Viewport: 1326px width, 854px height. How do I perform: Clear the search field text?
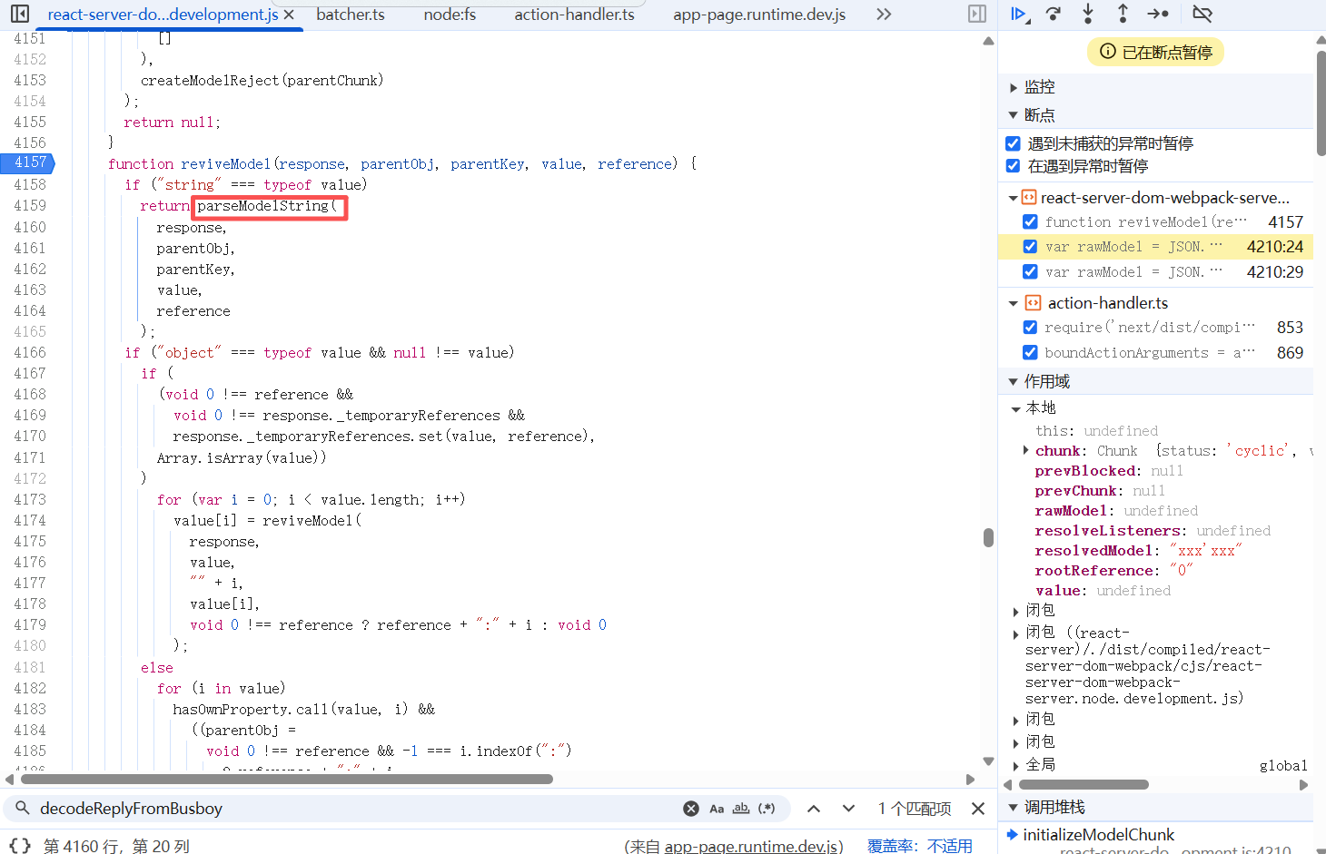point(691,809)
